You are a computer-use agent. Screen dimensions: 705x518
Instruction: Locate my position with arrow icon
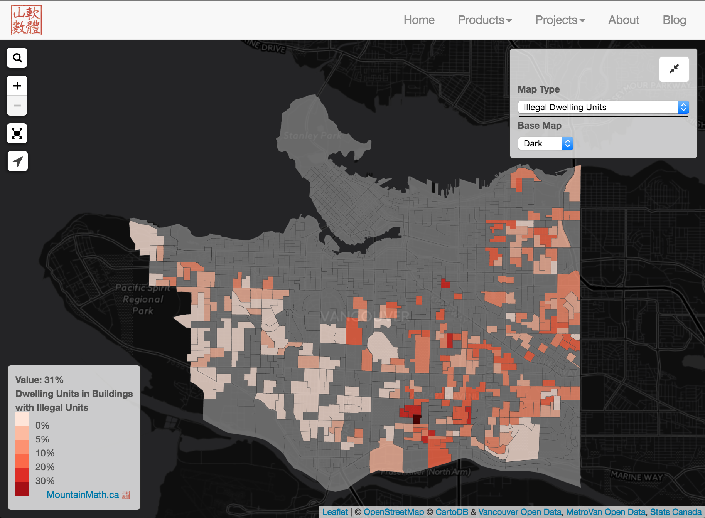point(17,161)
